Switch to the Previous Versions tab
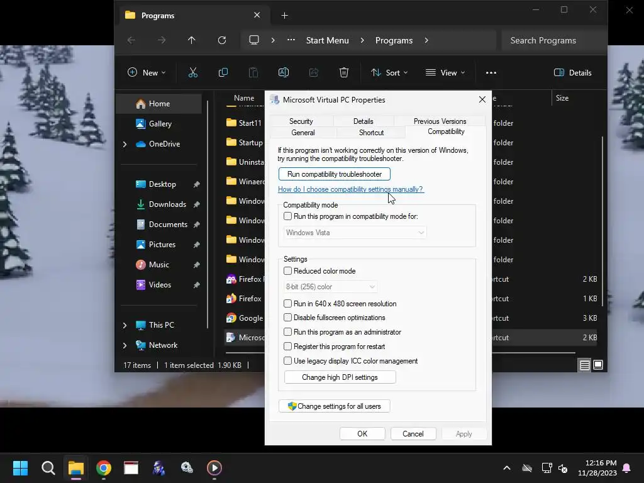The height and width of the screenshot is (483, 644). coord(440,121)
